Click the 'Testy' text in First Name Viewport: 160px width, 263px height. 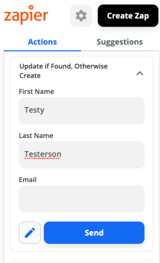point(35,110)
